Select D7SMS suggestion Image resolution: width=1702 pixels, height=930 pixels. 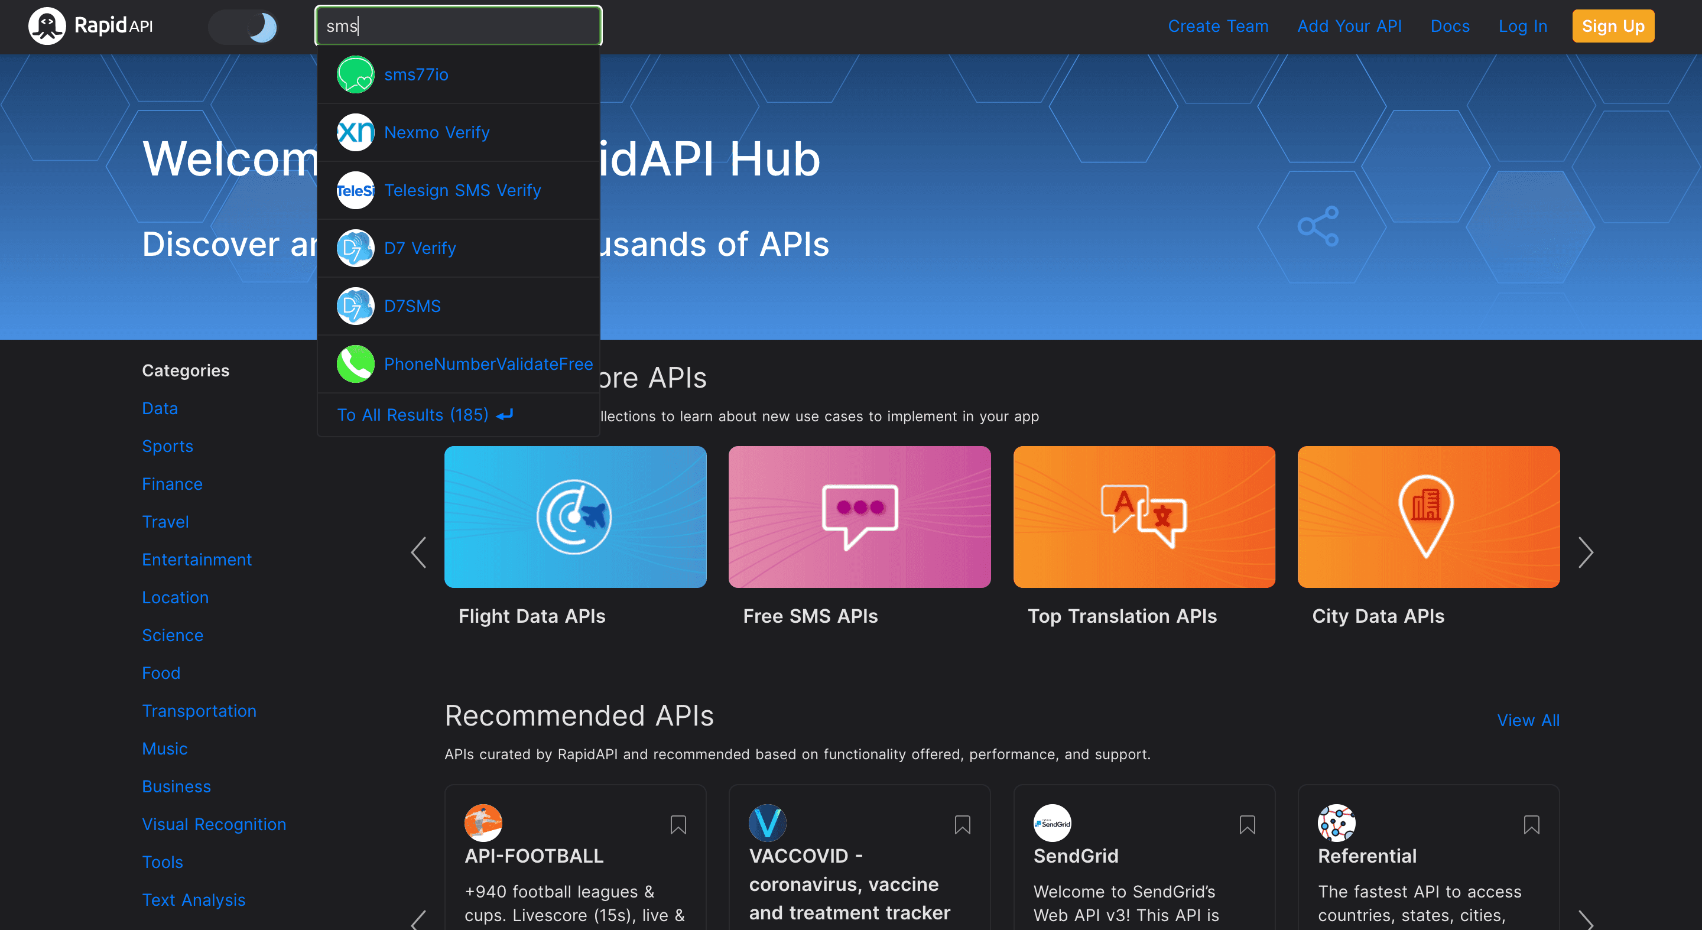pos(458,306)
